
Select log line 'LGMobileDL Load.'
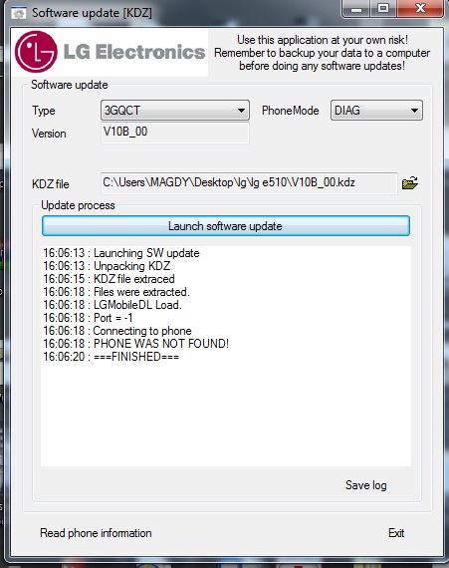point(112,305)
